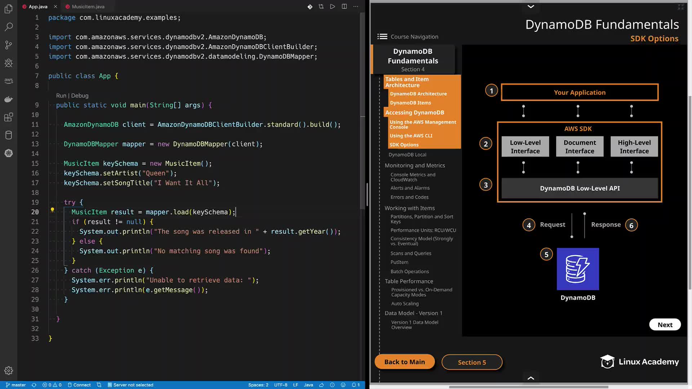Open the Kubernetes extension panel
Viewport: 692px width, 389px height.
pyautogui.click(x=9, y=153)
